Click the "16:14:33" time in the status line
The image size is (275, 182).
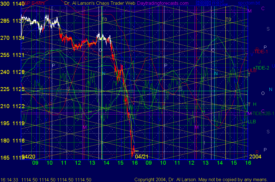click(9, 180)
